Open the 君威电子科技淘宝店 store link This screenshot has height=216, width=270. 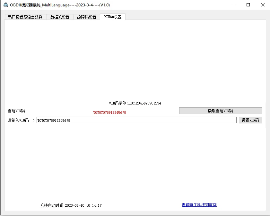click(199, 205)
